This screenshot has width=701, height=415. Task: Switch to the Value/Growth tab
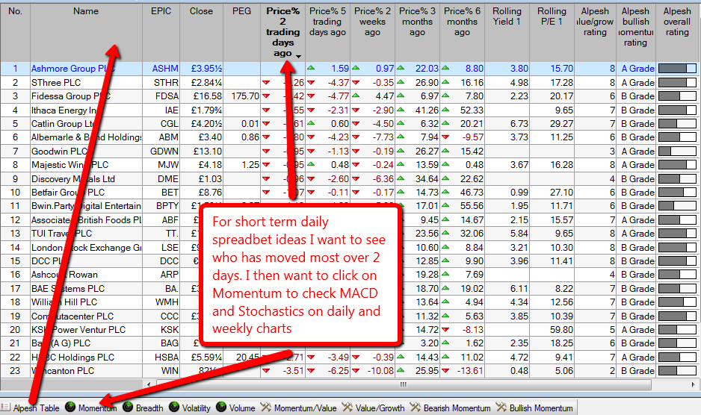(x=373, y=408)
